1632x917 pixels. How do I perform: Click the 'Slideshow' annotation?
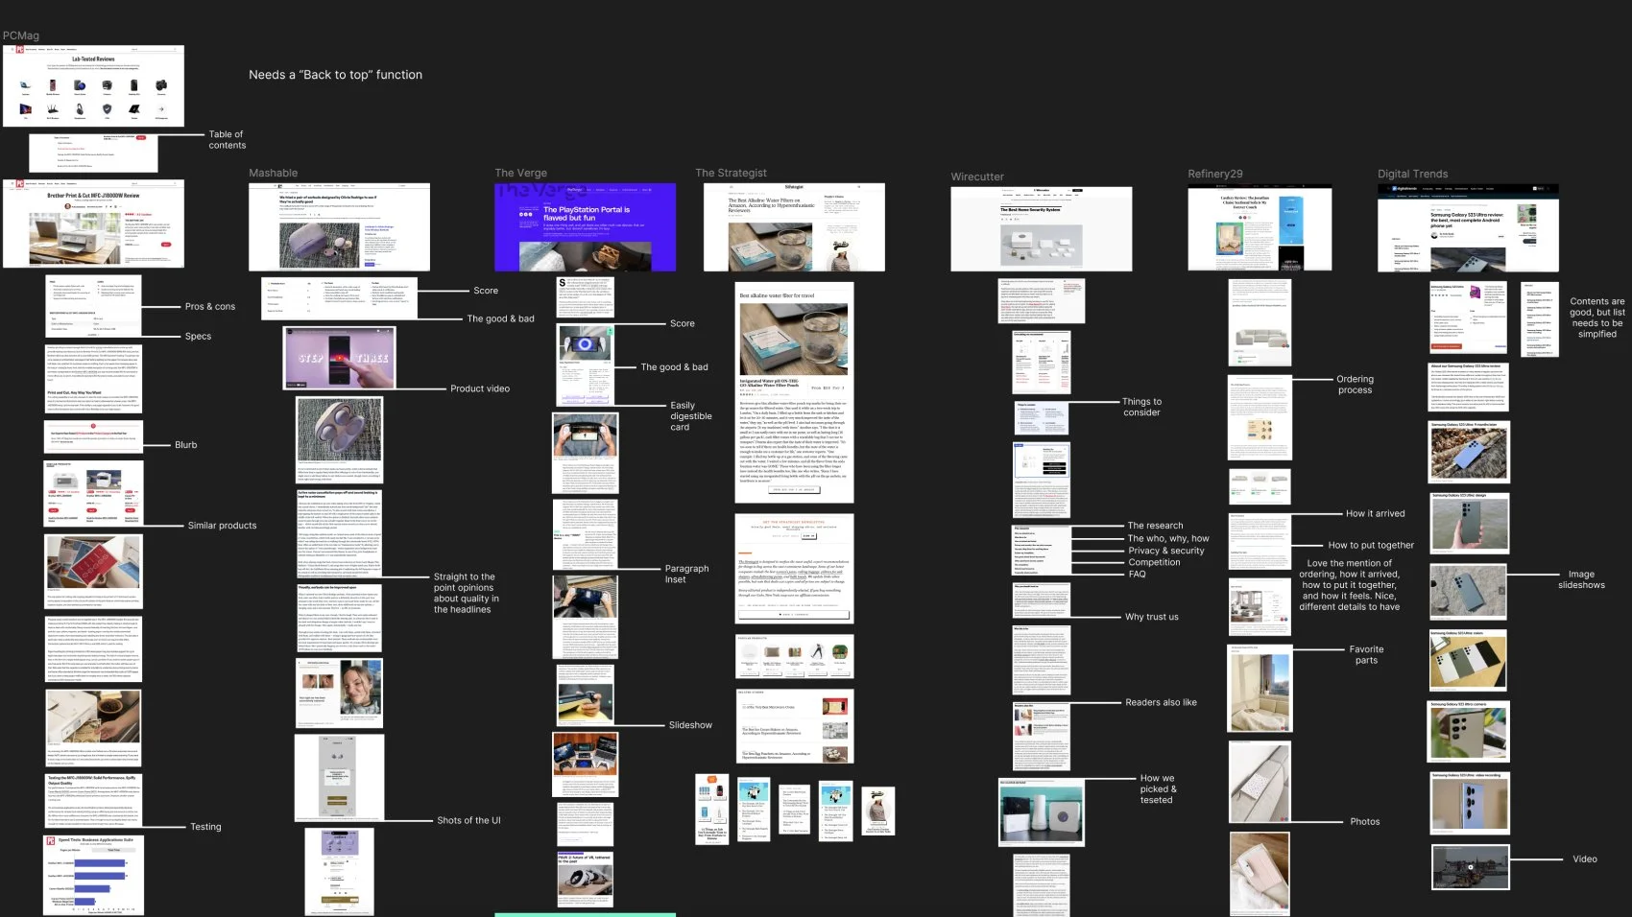tap(691, 725)
